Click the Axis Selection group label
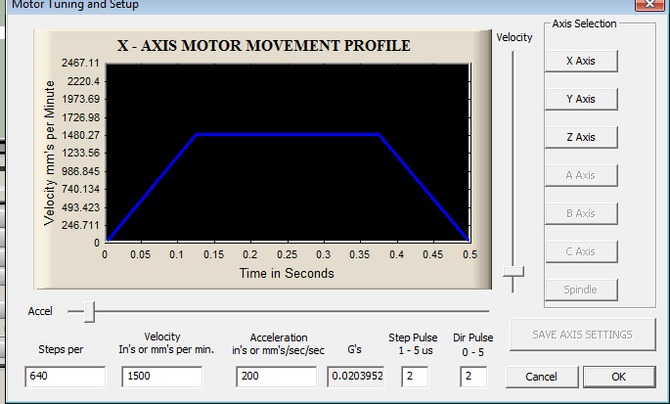 point(584,23)
